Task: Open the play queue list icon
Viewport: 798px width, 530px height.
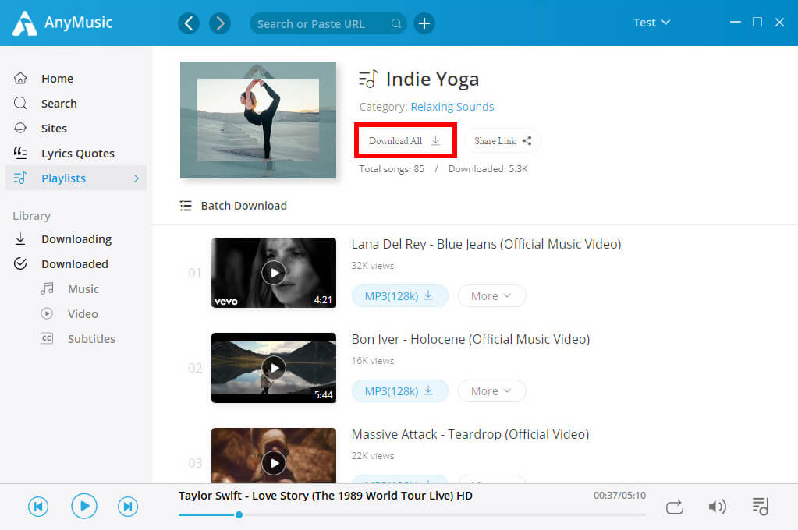Action: tap(761, 506)
